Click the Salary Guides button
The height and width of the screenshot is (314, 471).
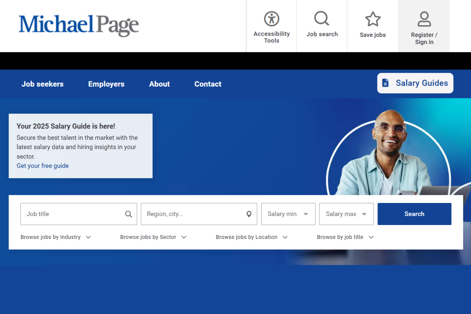pos(415,83)
